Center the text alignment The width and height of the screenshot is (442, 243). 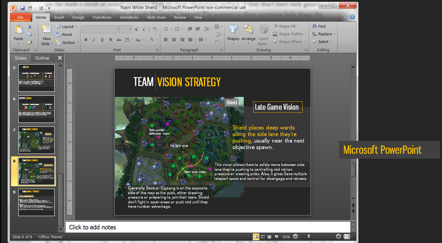[174, 40]
